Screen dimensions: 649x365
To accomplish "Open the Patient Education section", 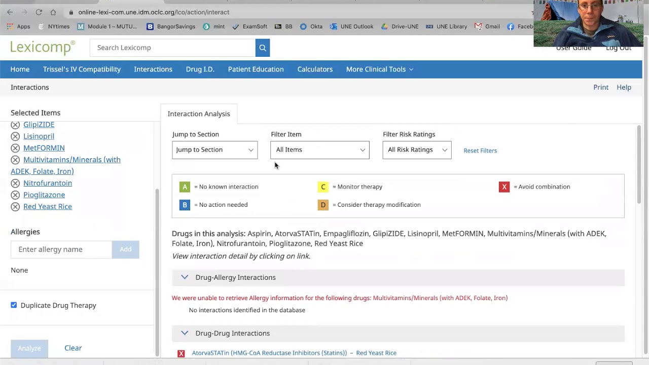I will tap(256, 69).
